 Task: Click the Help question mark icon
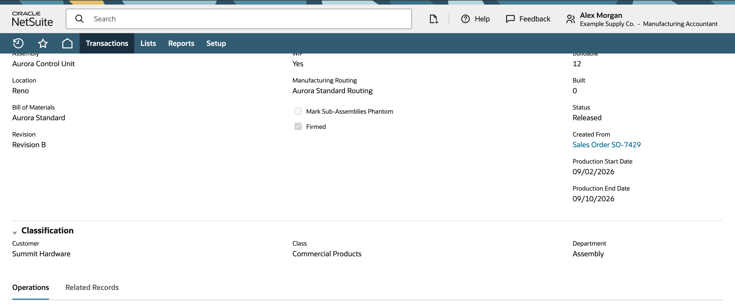coord(465,19)
